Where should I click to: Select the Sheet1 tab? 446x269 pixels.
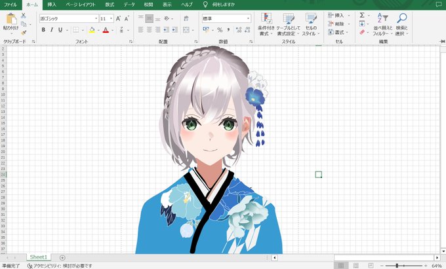39,257
